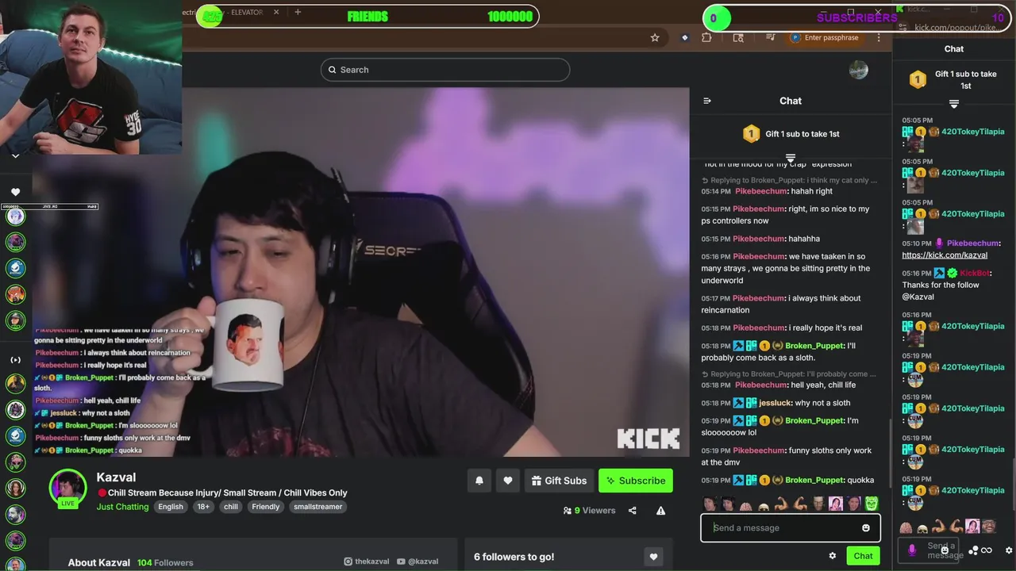Screen dimensions: 1016x571
Task: Click the broadcast icon in left sidebar
Action: (x=15, y=360)
